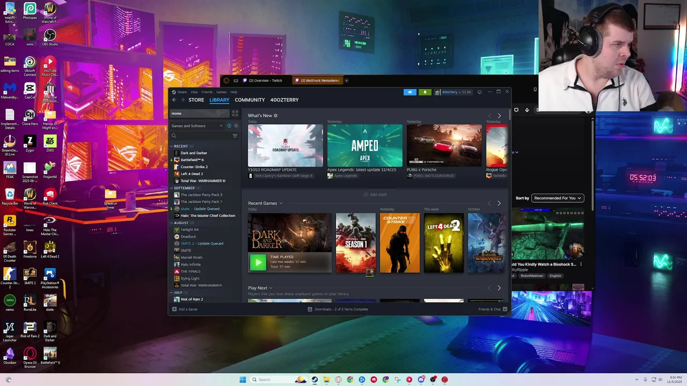Open PUBG x Porsche news card
The width and height of the screenshot is (687, 386).
[444, 145]
